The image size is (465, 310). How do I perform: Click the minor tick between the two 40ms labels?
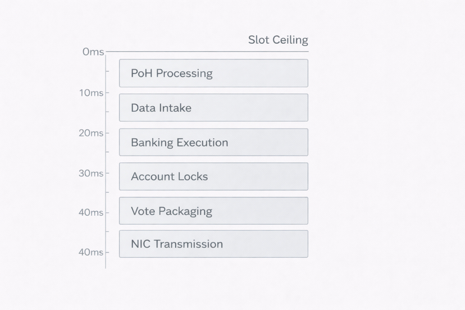coord(107,232)
